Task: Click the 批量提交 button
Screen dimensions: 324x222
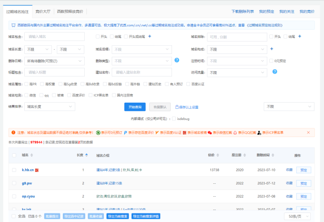Action: (x=52, y=216)
